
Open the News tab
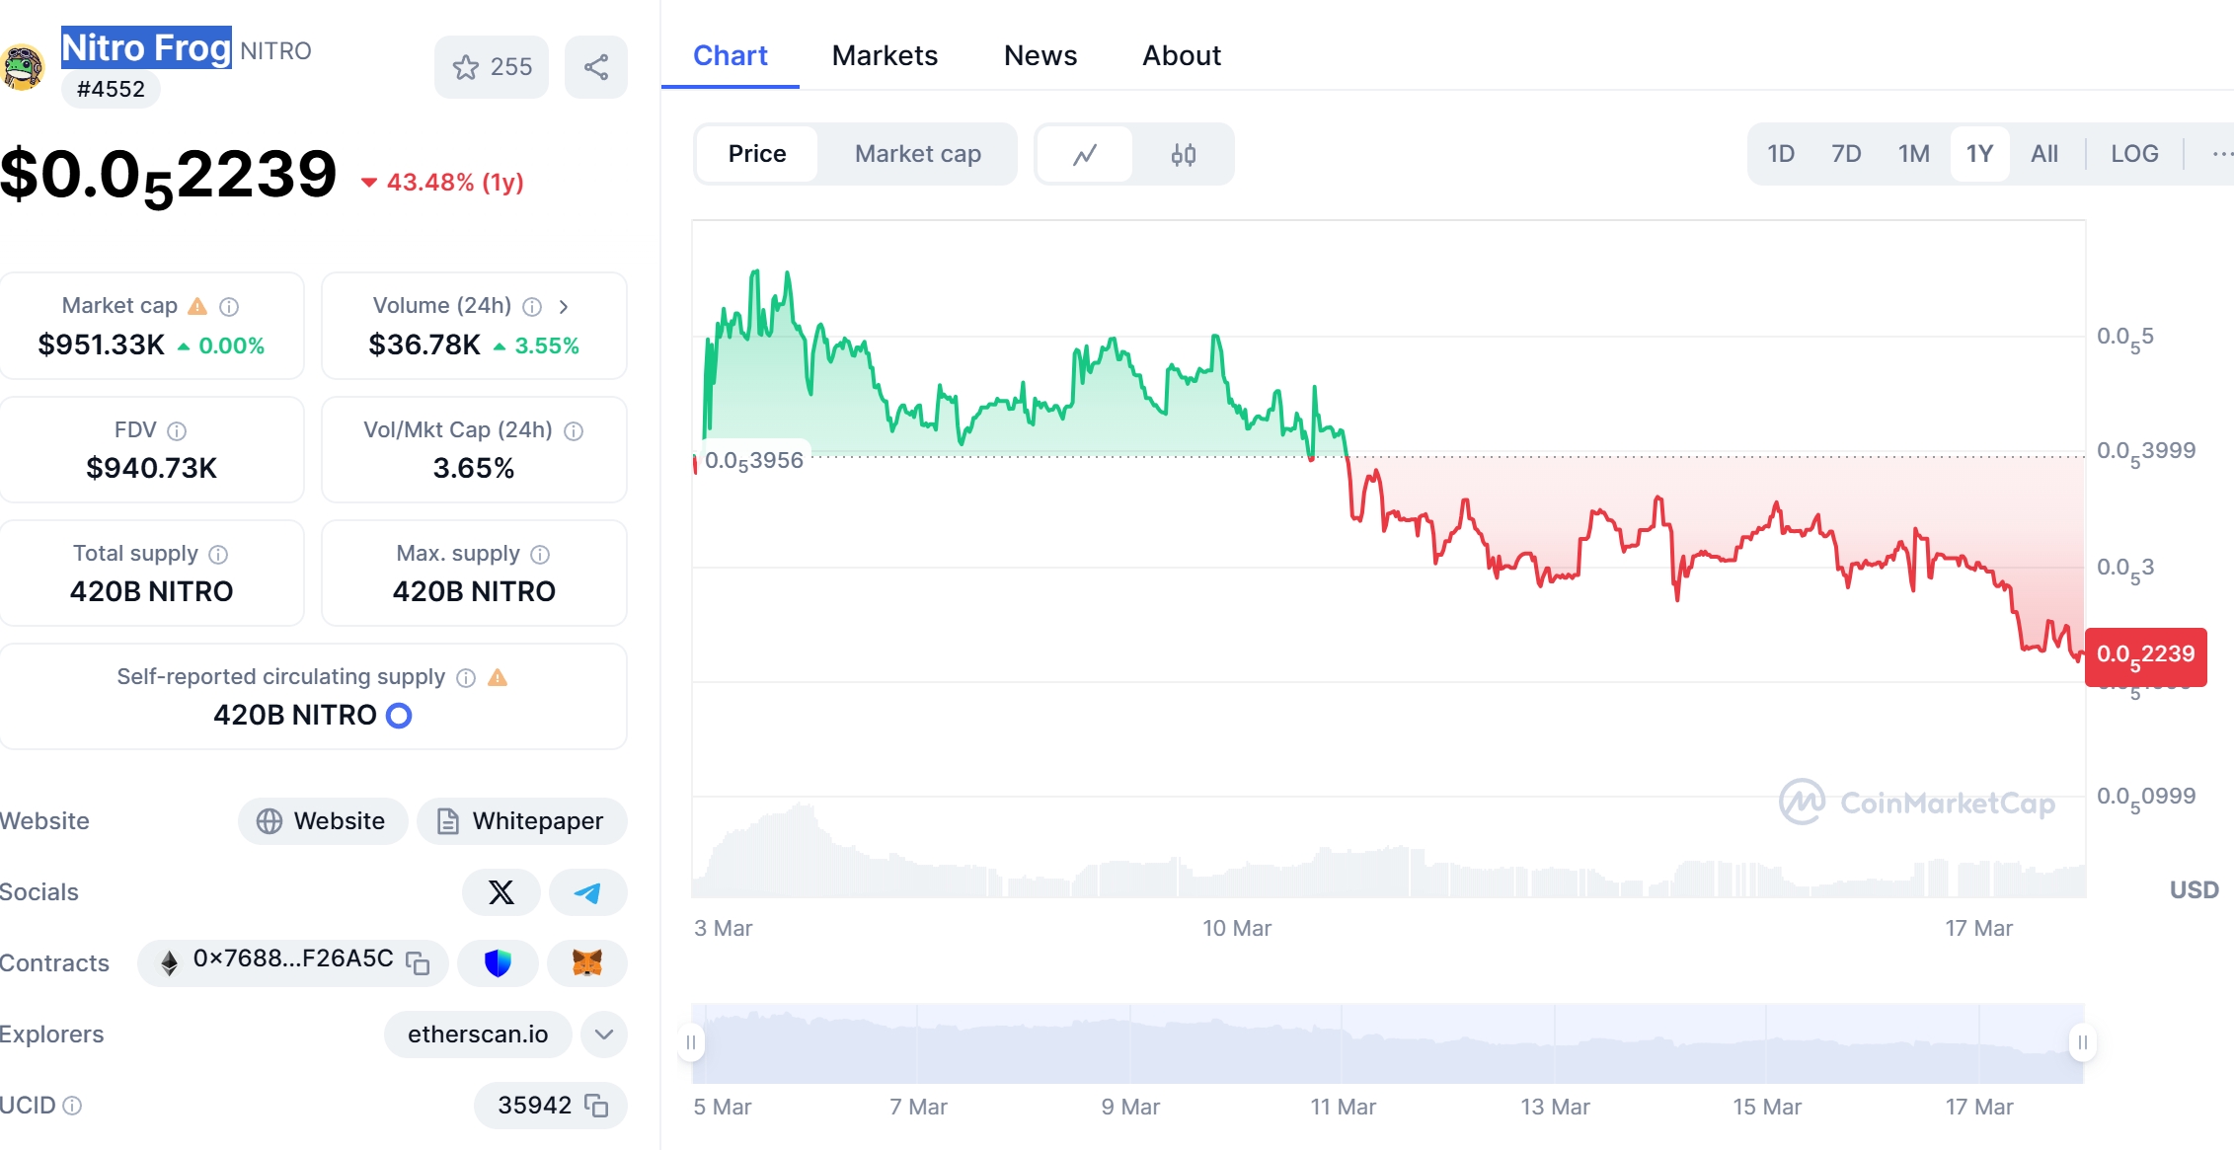[x=1040, y=56]
